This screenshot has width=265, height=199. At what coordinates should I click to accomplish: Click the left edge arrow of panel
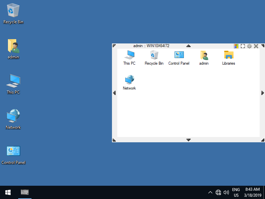pos(114,93)
